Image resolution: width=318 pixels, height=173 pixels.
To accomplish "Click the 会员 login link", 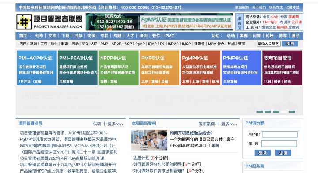I will [x=266, y=17].
